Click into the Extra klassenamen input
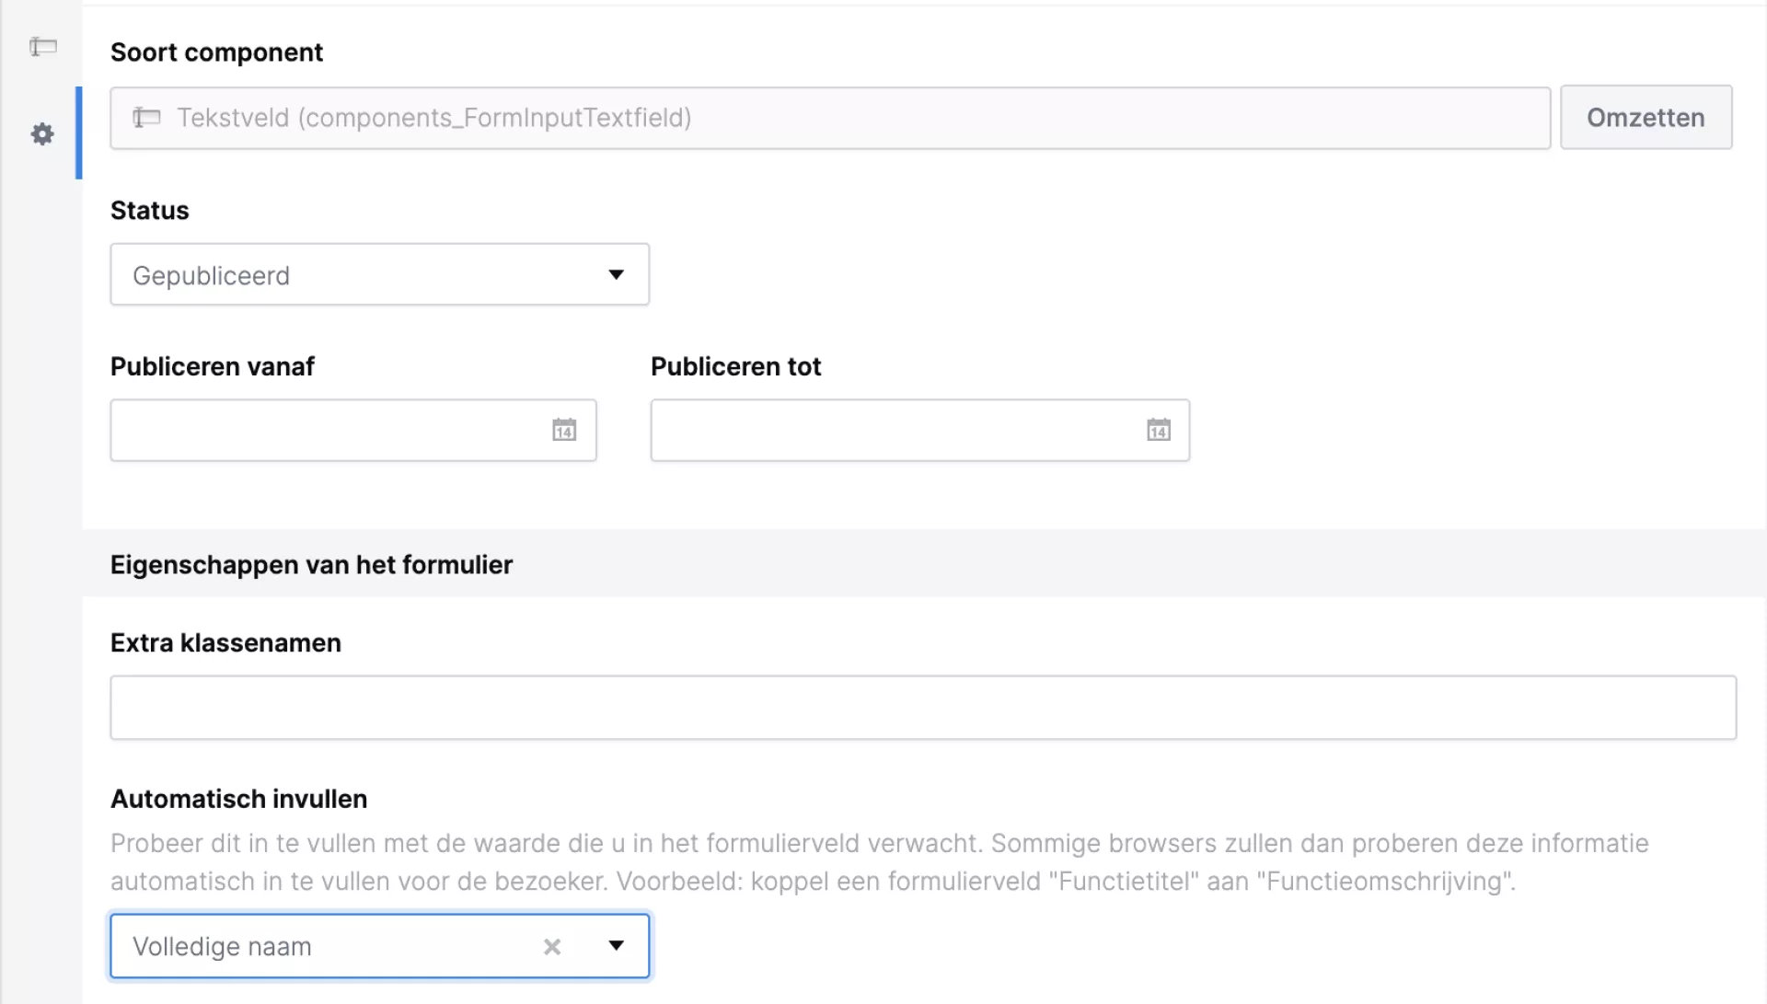Viewport: 1767px width, 1004px height. [x=922, y=708]
